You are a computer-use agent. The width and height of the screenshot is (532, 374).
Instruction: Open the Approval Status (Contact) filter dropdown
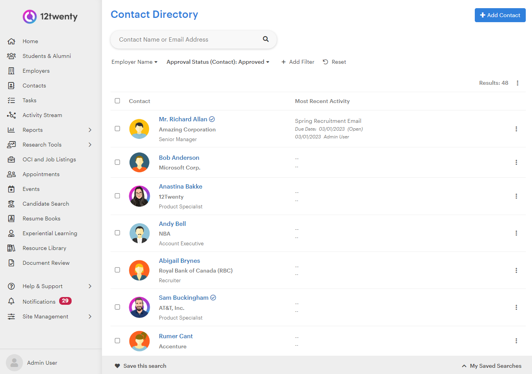point(218,62)
